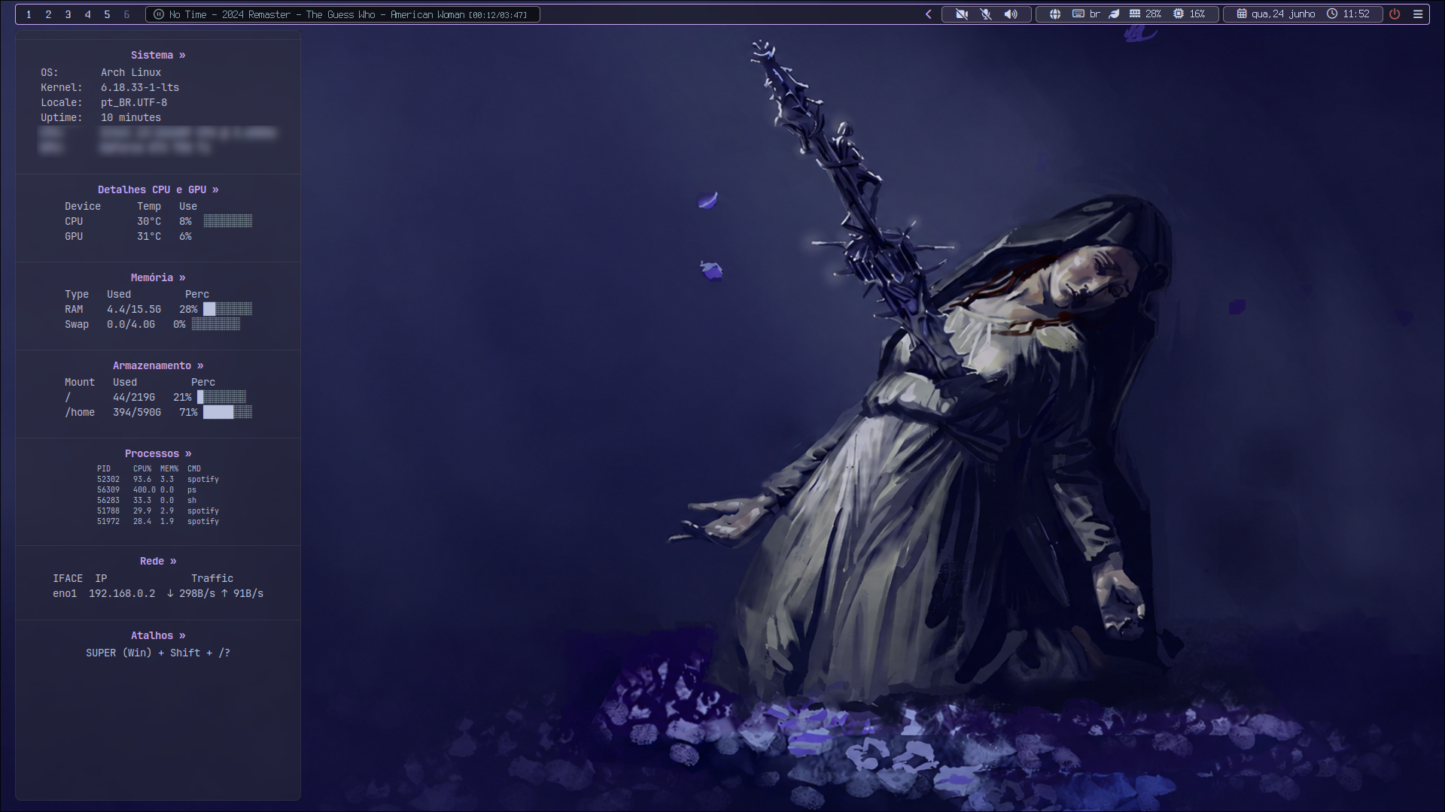Click the Processos section heading

[x=158, y=453]
